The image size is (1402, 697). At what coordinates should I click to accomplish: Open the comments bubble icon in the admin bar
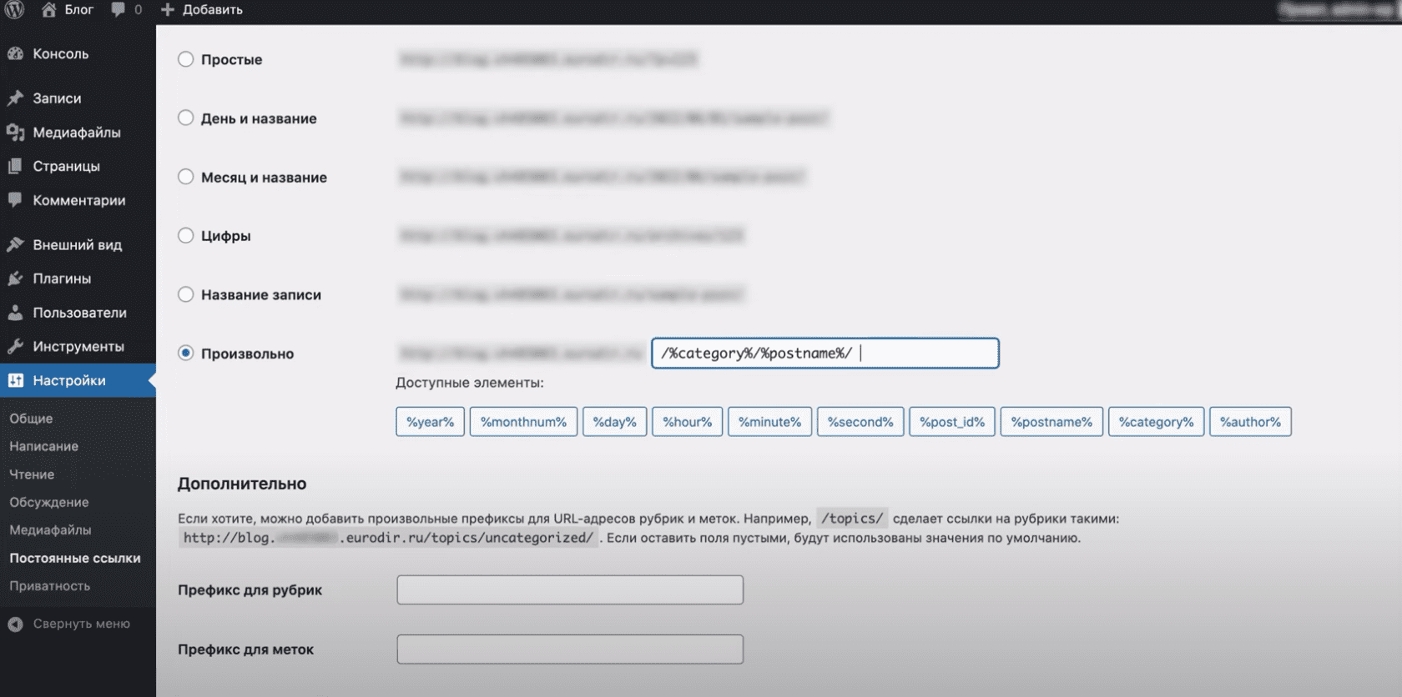118,9
